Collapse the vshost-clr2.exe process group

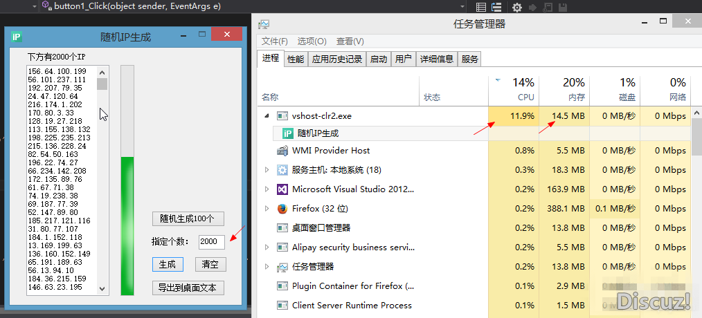coord(267,116)
